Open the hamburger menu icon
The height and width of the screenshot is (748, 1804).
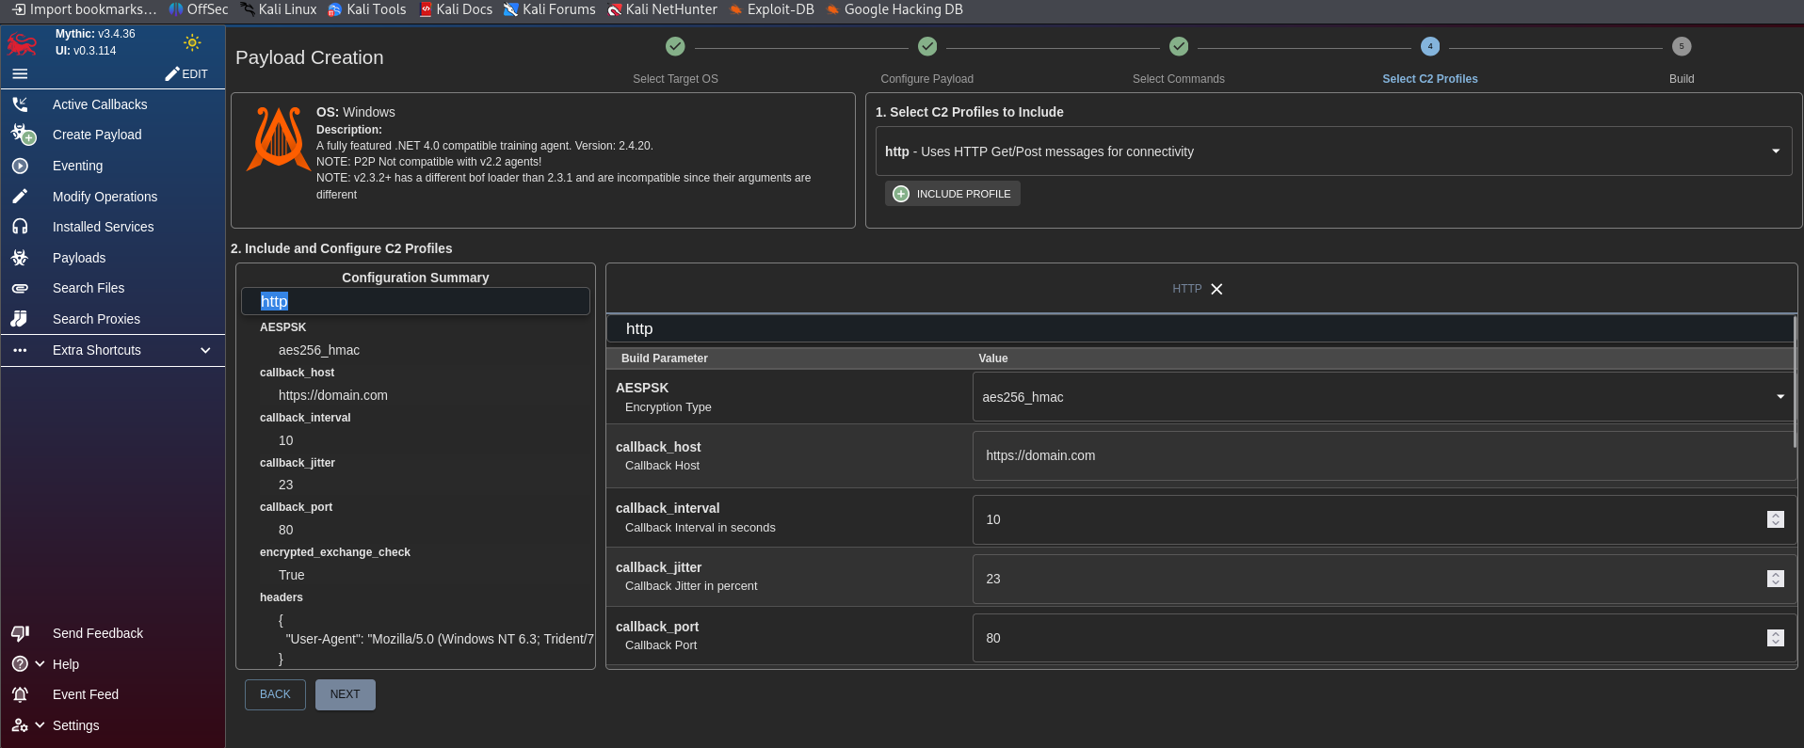20,73
